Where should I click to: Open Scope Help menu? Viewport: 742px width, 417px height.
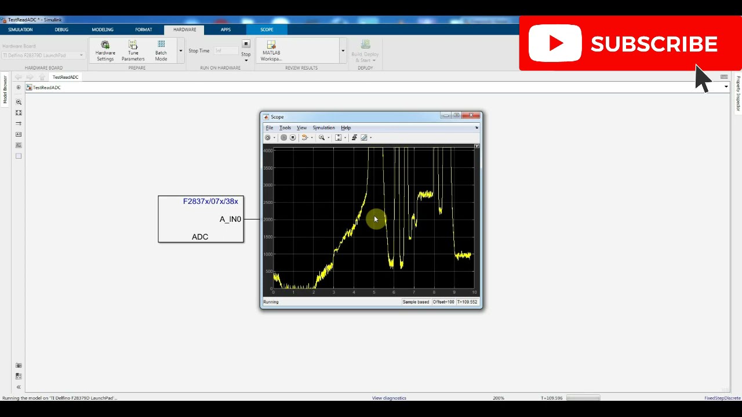point(346,127)
